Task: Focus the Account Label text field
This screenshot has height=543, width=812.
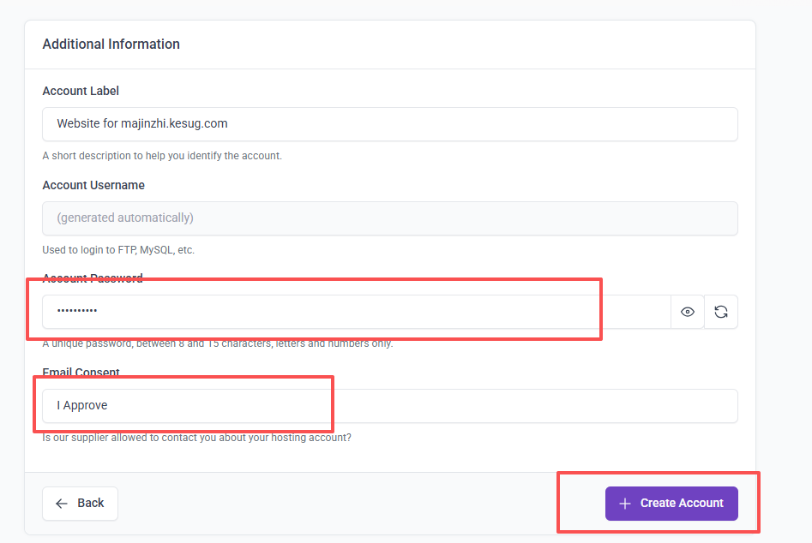Action: point(389,123)
